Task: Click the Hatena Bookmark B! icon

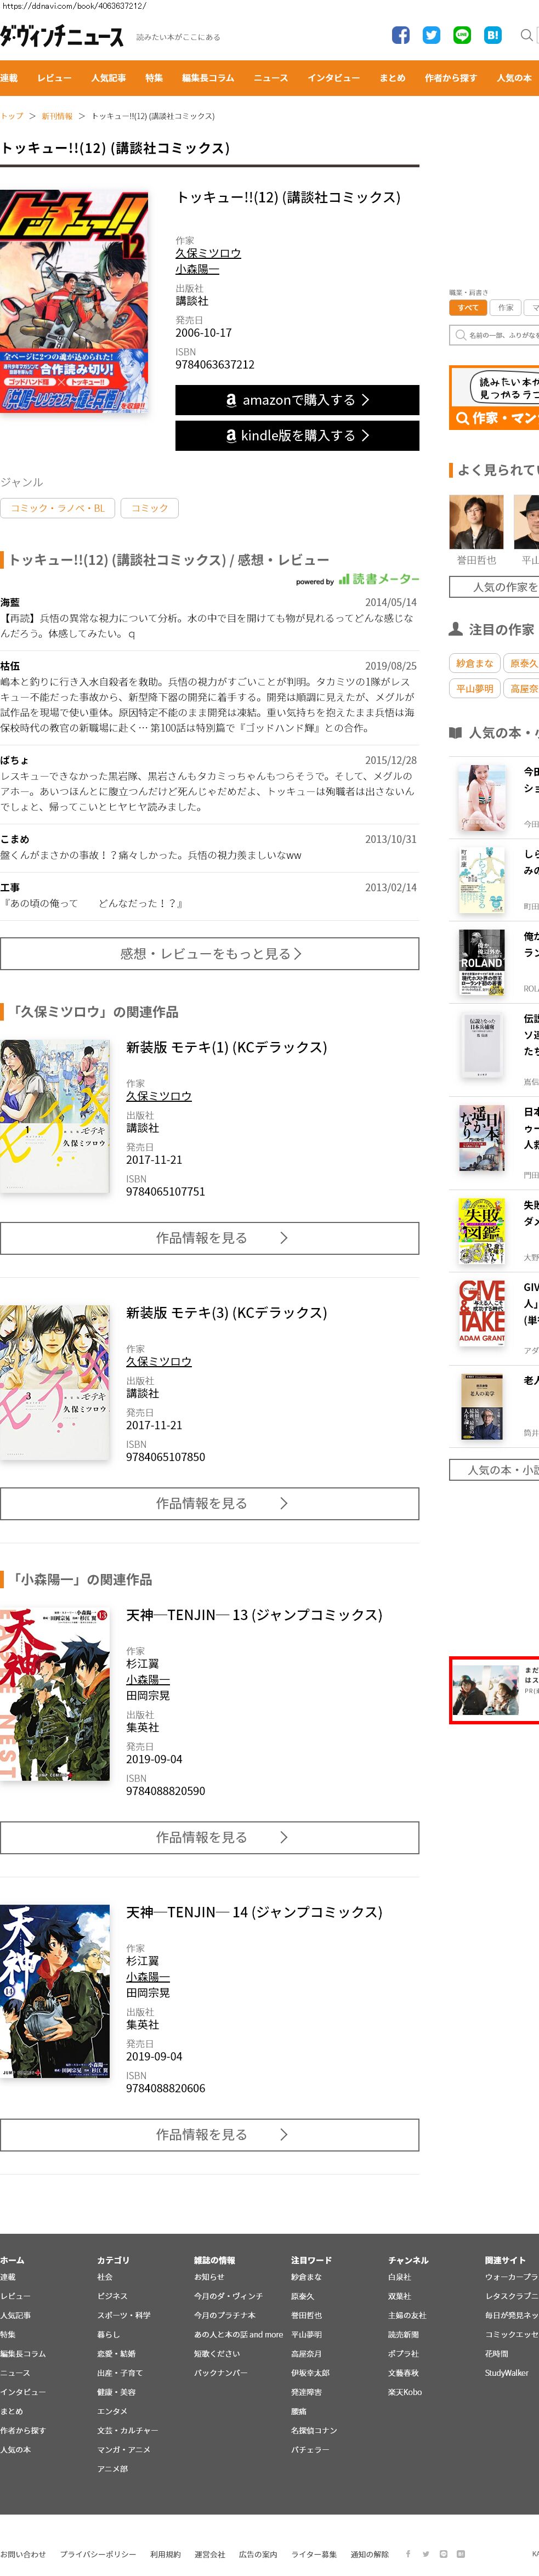Action: point(493,35)
